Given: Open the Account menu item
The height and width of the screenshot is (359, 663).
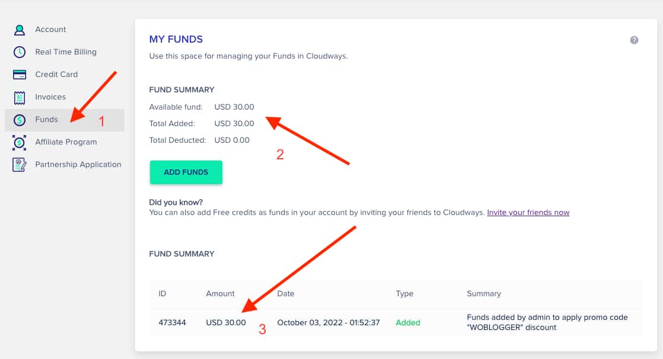Looking at the screenshot, I should (x=50, y=30).
